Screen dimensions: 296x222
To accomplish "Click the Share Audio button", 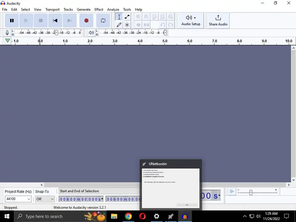I will (x=218, y=21).
